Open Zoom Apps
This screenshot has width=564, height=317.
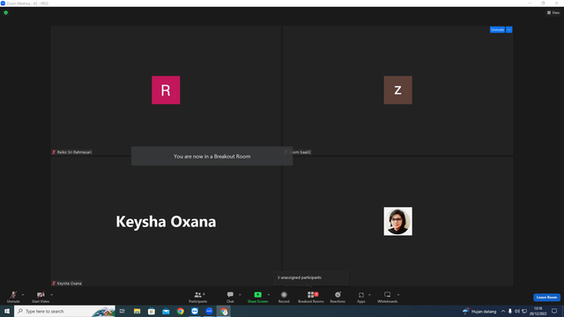pyautogui.click(x=361, y=297)
